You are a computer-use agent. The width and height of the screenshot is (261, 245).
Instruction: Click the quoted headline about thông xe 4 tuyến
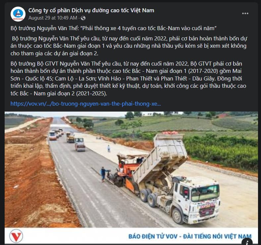pos(114,28)
